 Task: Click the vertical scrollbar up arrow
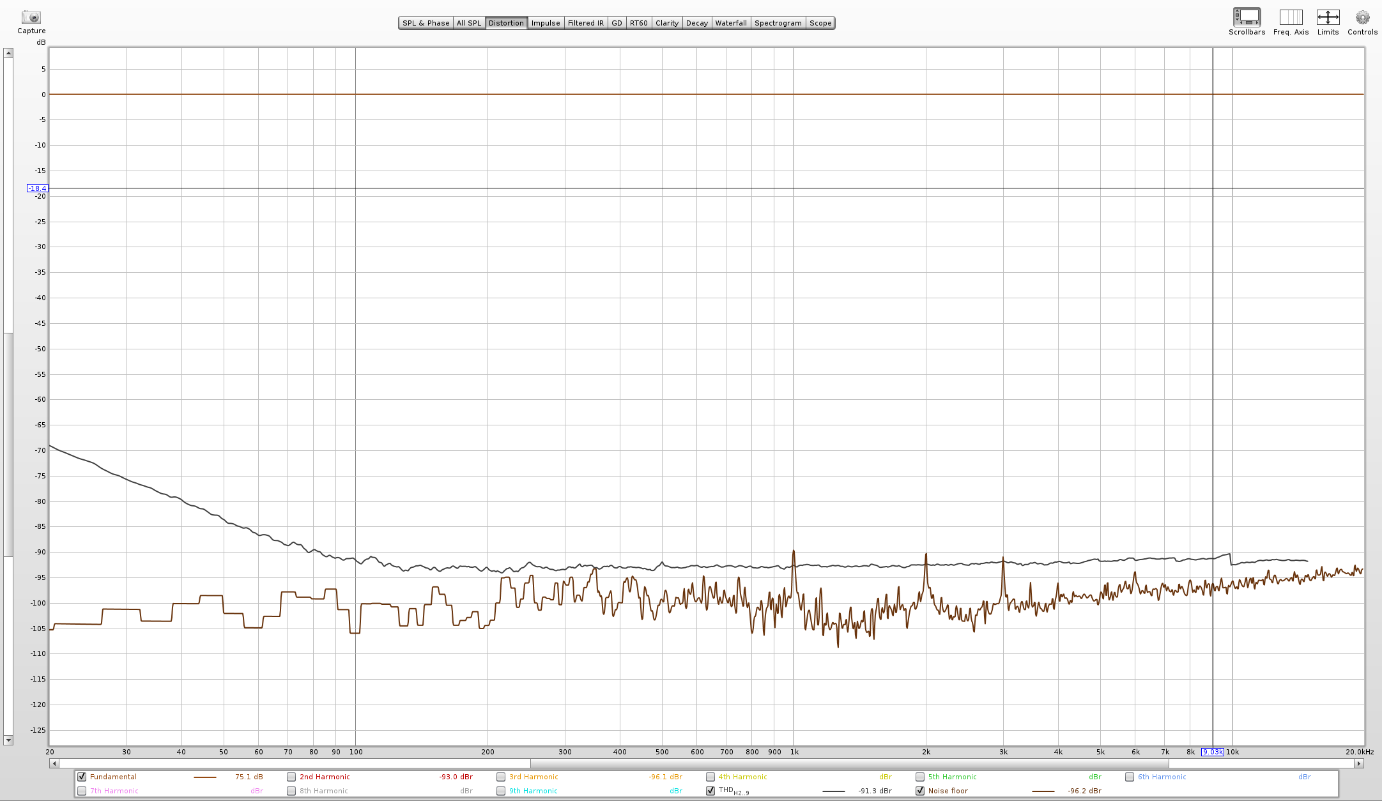pos(8,52)
